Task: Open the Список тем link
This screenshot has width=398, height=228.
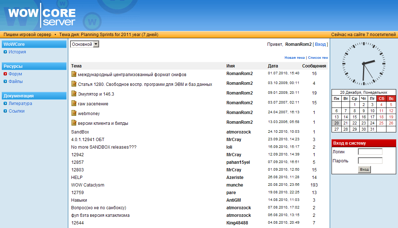Action: pos(317,58)
